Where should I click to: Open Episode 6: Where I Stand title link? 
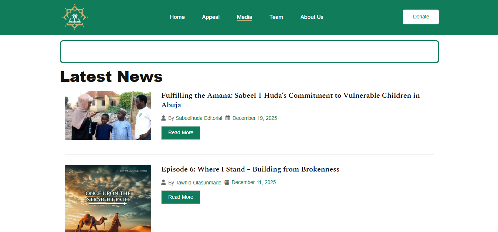(x=250, y=169)
